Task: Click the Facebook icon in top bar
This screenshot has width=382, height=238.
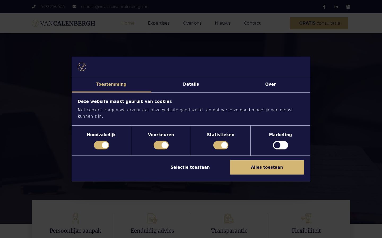Action: [x=324, y=7]
